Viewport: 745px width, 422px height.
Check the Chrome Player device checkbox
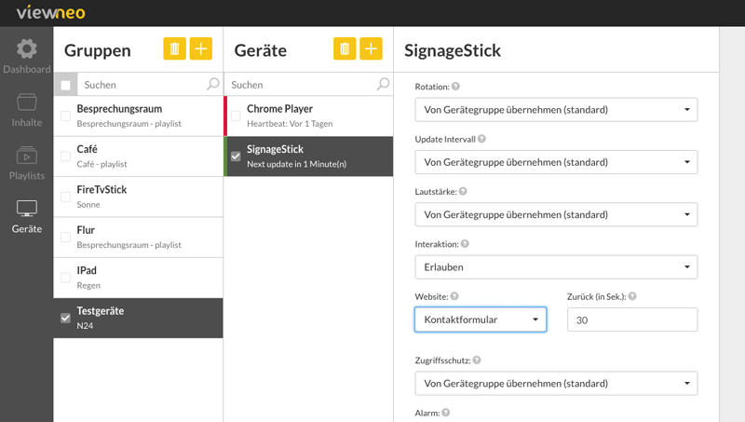pos(236,116)
